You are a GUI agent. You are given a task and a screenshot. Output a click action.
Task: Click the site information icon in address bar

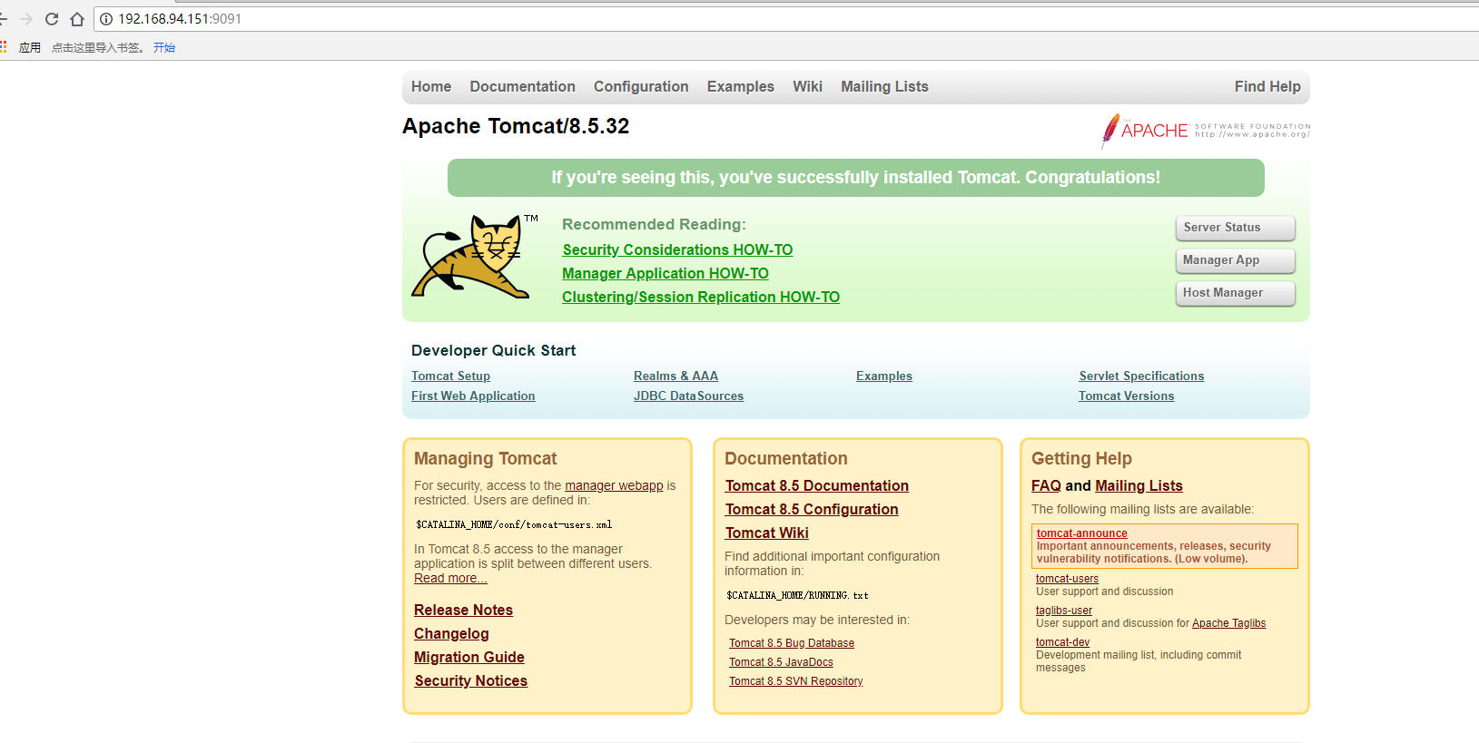[106, 19]
